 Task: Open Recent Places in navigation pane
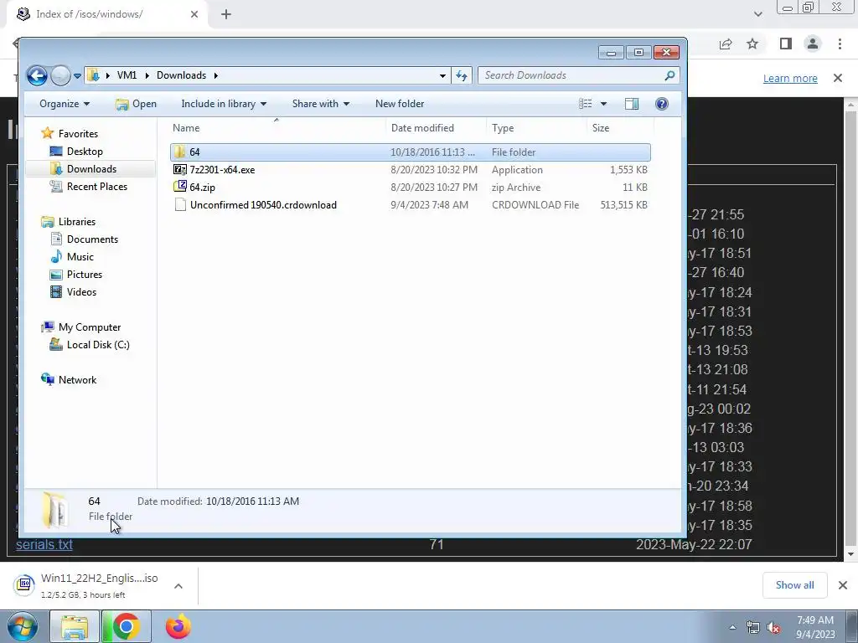click(97, 187)
